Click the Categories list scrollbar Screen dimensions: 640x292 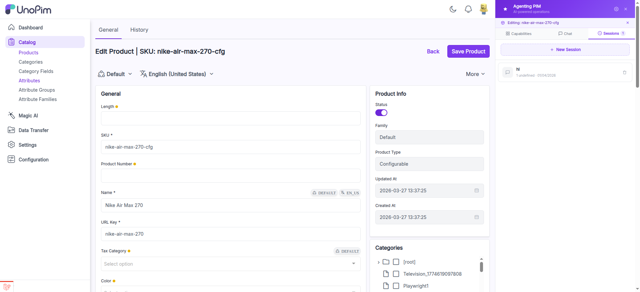[481, 267]
